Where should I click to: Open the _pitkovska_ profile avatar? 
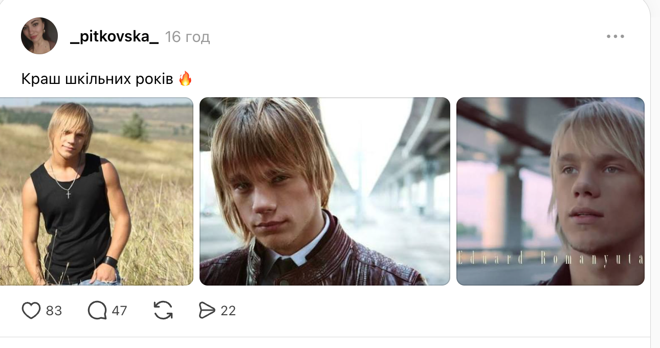pos(39,36)
